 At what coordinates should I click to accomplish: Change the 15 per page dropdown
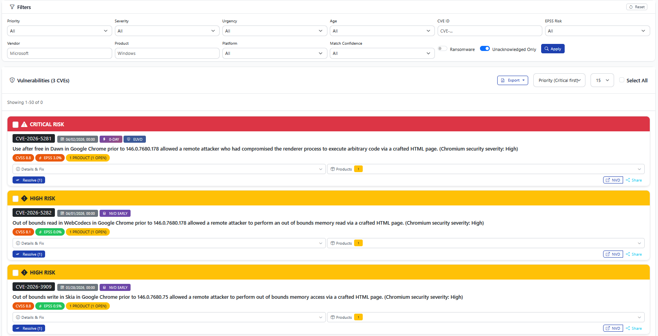click(x=602, y=80)
